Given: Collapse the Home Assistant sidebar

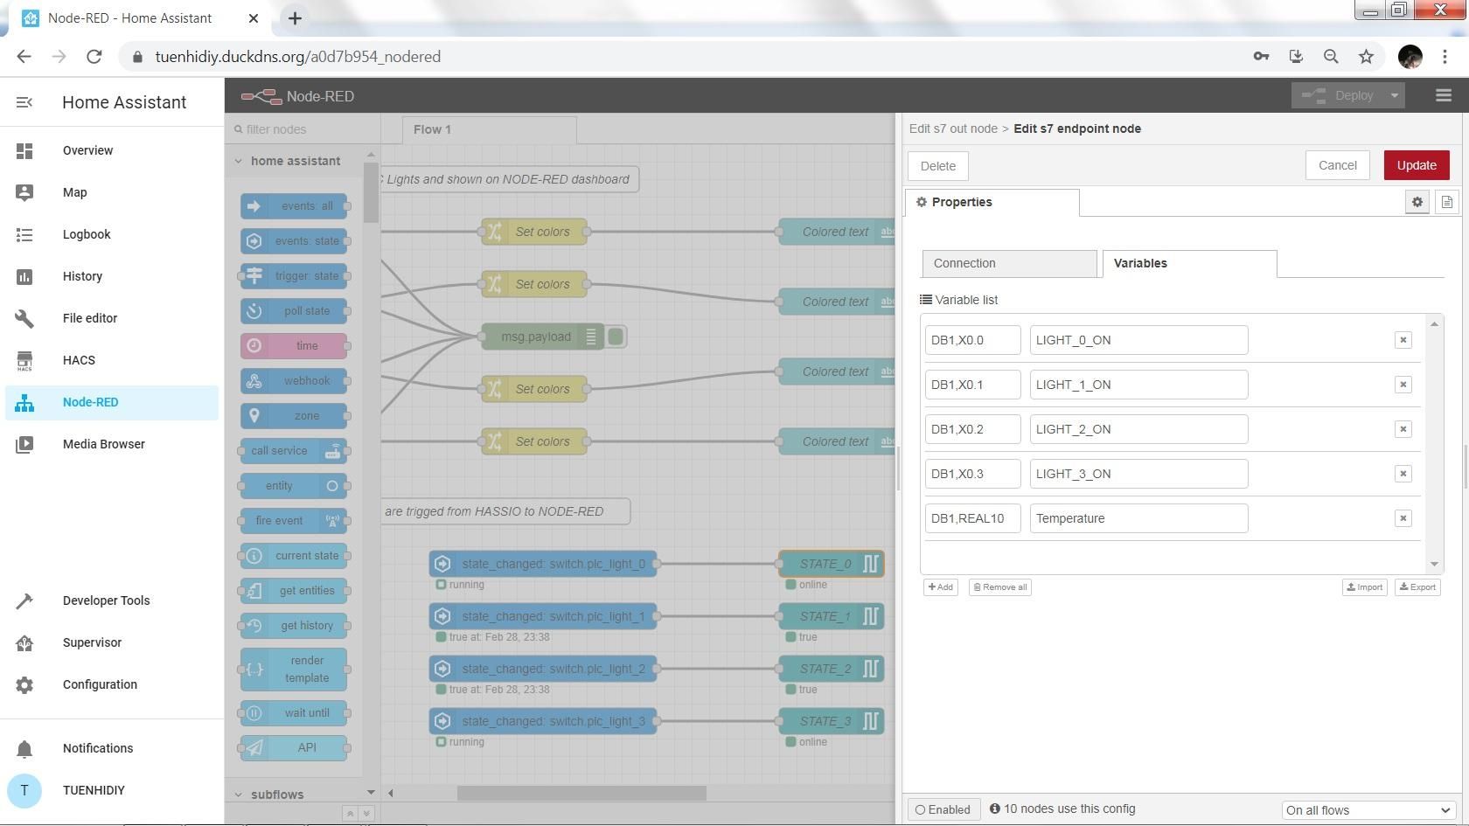Looking at the screenshot, I should tap(24, 102).
